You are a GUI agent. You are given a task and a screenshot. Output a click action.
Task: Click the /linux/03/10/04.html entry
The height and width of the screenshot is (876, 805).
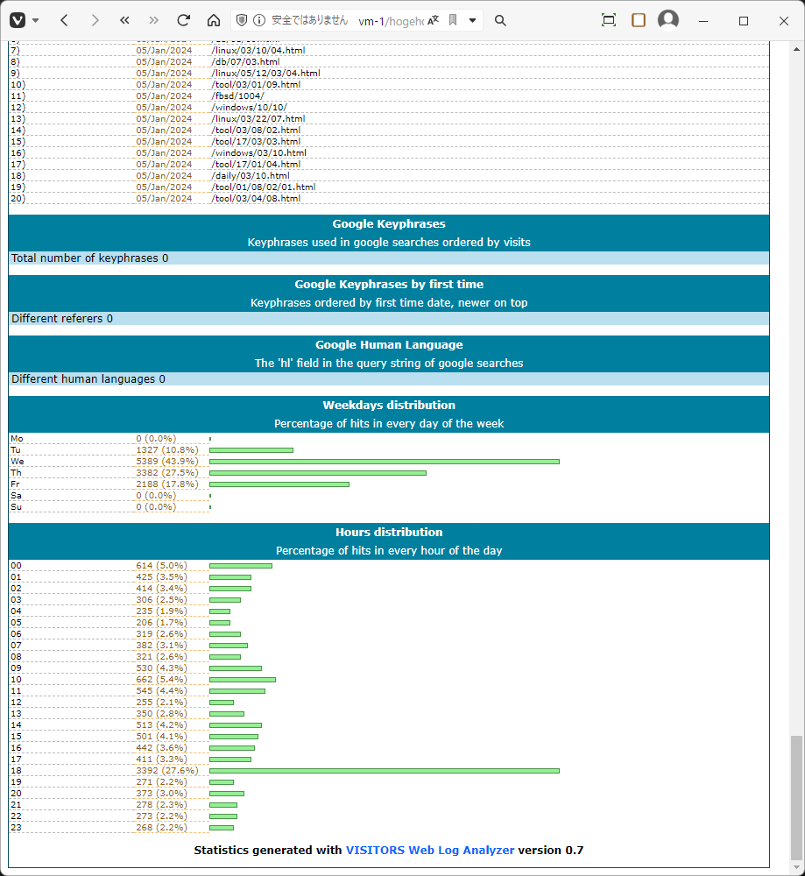[x=258, y=50]
